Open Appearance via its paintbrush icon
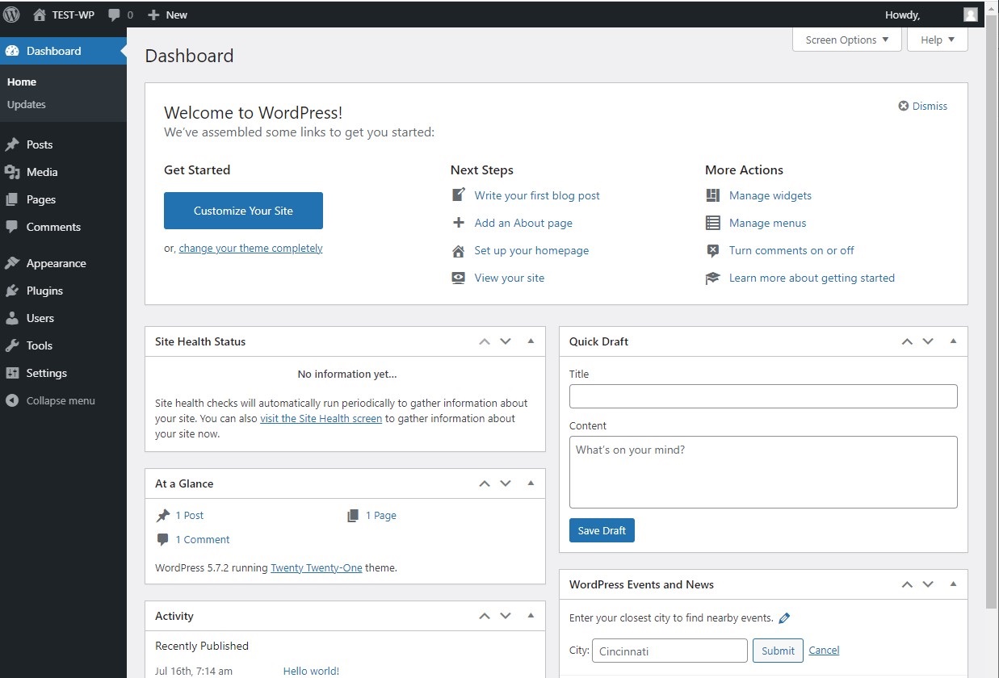999x678 pixels. click(x=12, y=263)
